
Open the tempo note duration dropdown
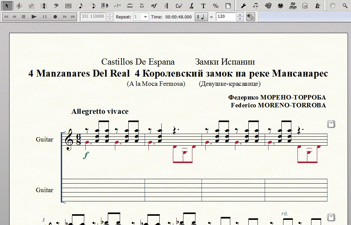[201, 17]
